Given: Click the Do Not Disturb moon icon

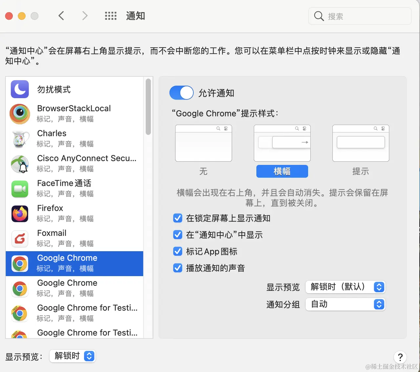Looking at the screenshot, I should click(20, 89).
